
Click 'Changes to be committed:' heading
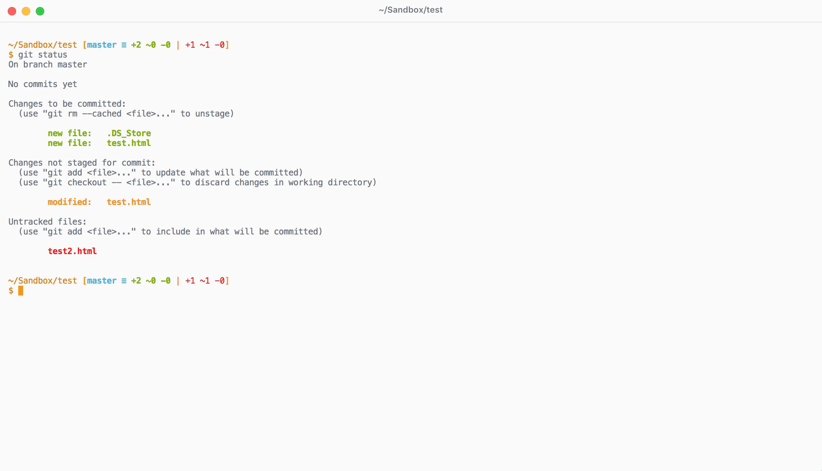(x=67, y=104)
